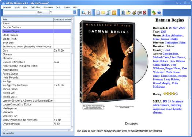
Task: Click the edit movie pencil icon
Action: coord(134,12)
